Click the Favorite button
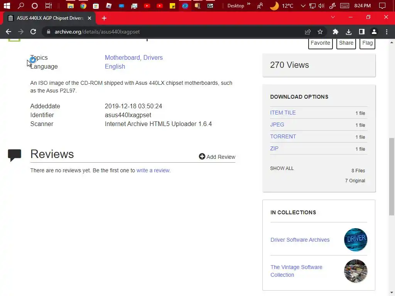Viewport: 395px width, 296px height. pos(321,43)
